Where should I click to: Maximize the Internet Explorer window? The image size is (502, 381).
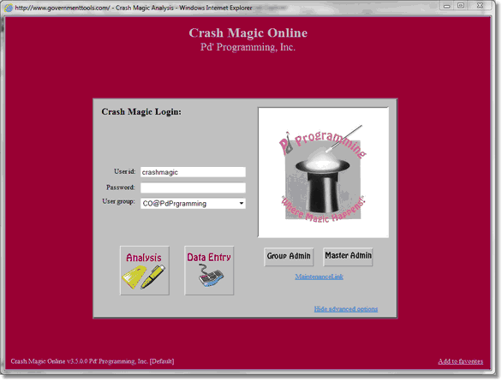461,6
